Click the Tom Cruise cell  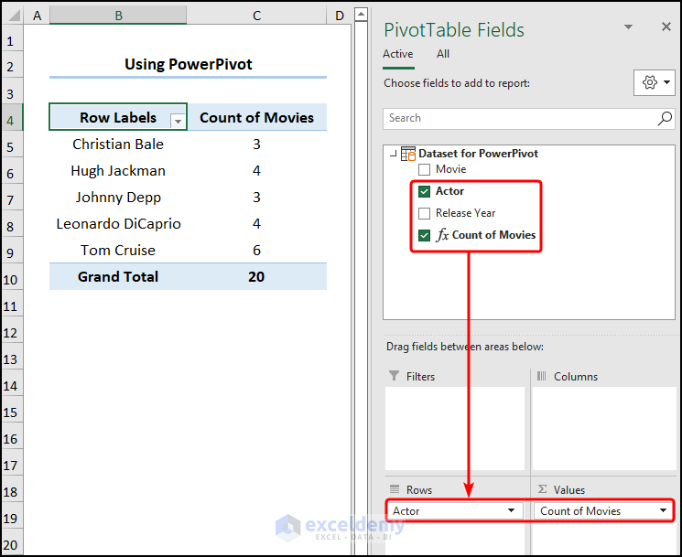pos(118,251)
